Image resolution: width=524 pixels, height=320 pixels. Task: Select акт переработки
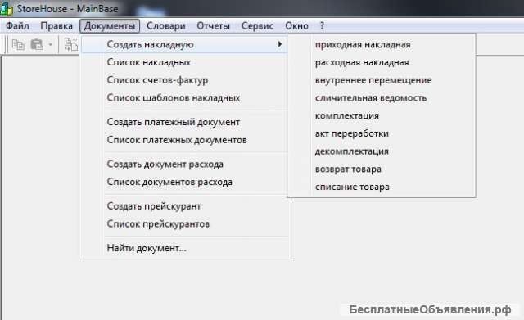382,133
